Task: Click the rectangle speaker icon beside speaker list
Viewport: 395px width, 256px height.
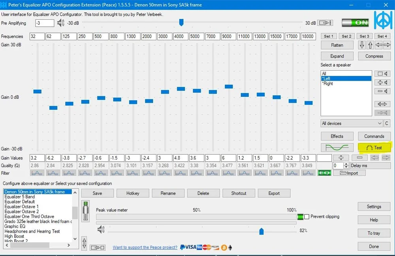Action: [382, 73]
